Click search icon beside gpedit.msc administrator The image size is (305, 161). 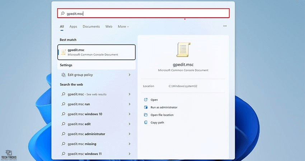63,134
